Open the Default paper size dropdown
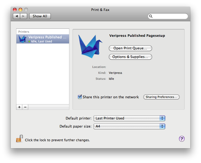The image size is (201, 163). pyautogui.click(x=129, y=126)
